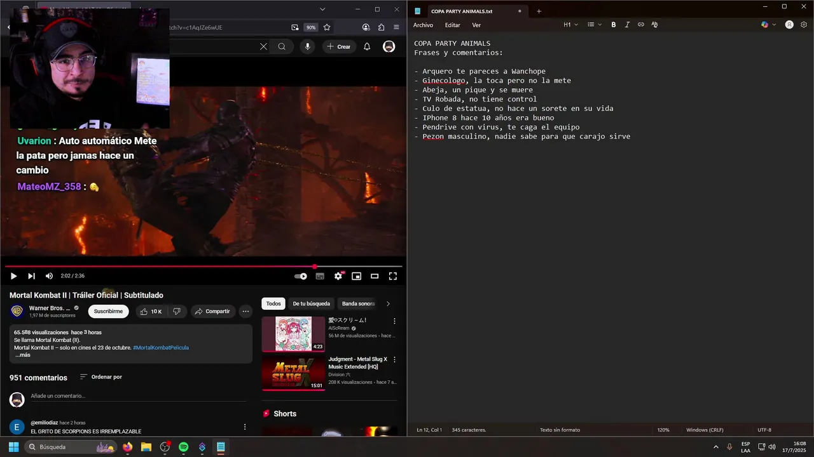Open the Editar menu in Notepad

[453, 25]
